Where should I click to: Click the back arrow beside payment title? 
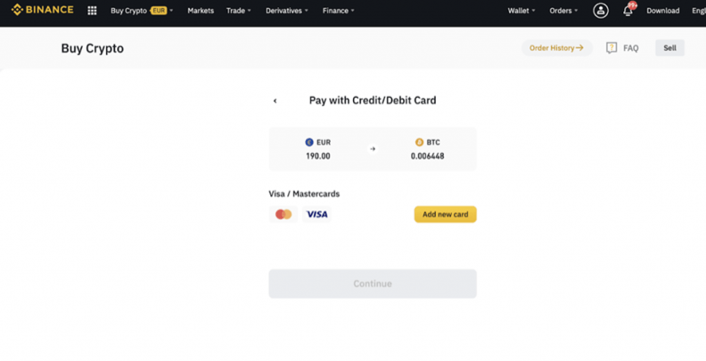tap(275, 101)
